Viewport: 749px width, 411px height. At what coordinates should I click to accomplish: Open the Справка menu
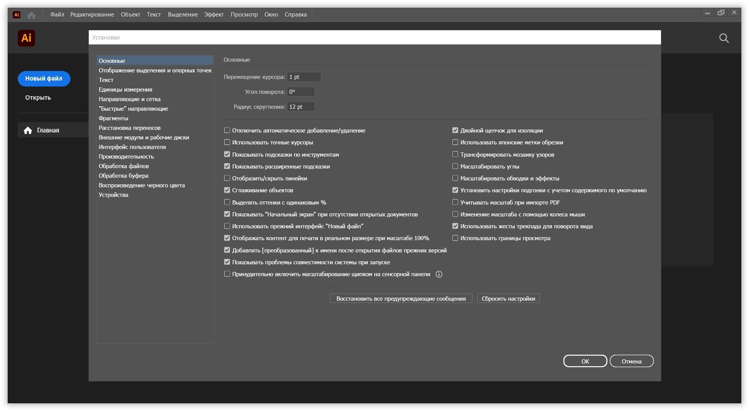(295, 15)
